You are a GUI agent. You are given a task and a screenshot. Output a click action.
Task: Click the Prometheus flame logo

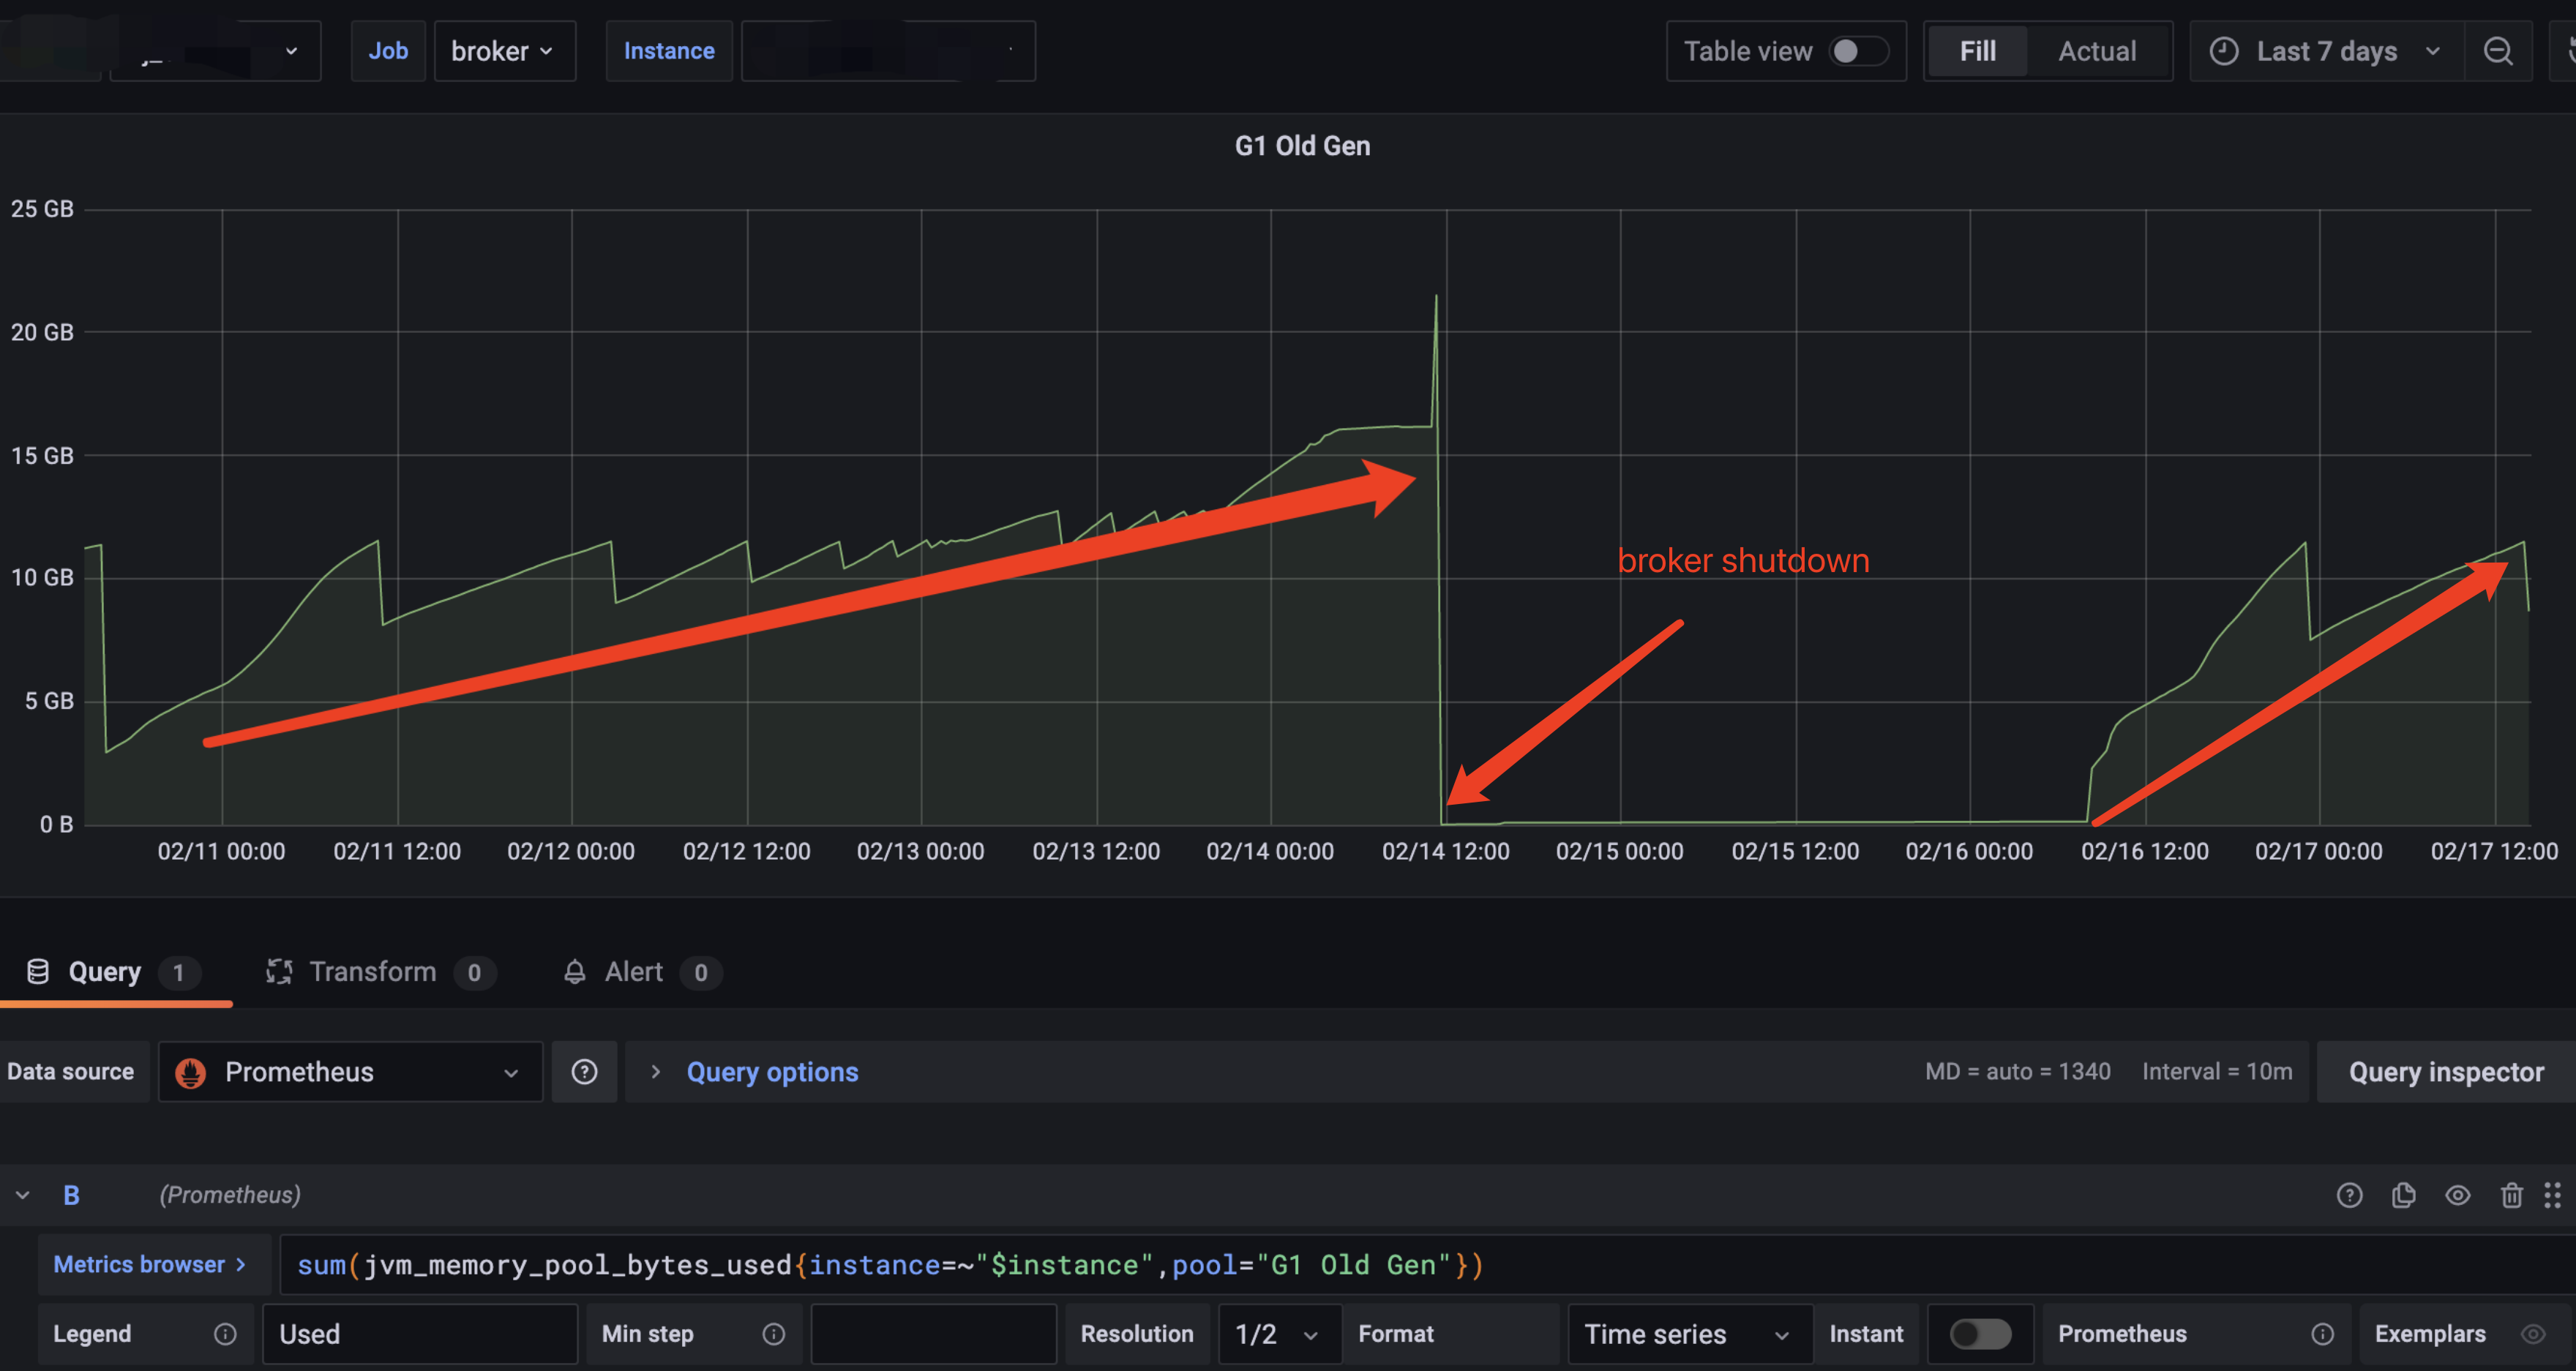190,1073
